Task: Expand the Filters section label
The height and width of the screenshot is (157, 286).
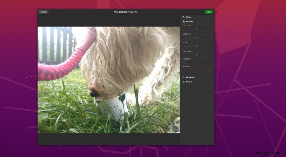Action: point(189,82)
